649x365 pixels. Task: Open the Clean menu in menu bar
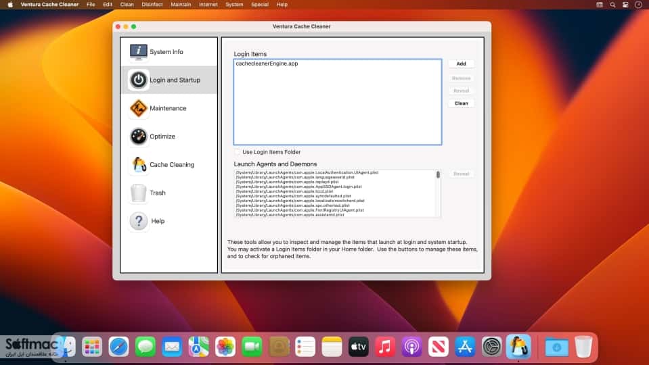(127, 5)
